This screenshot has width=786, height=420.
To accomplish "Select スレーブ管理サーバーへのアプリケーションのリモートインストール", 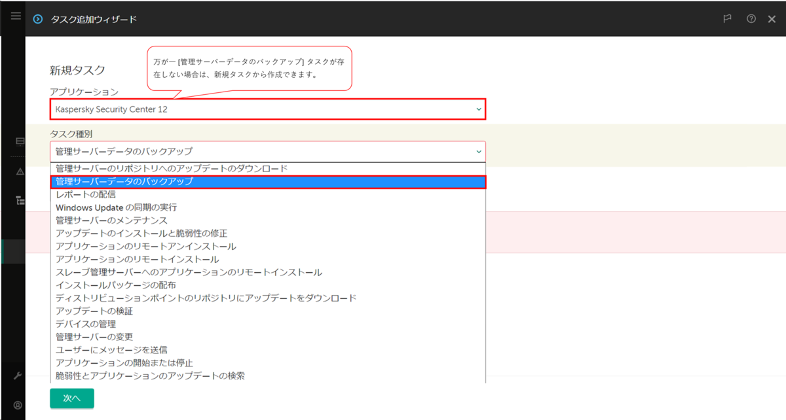I will click(x=268, y=272).
